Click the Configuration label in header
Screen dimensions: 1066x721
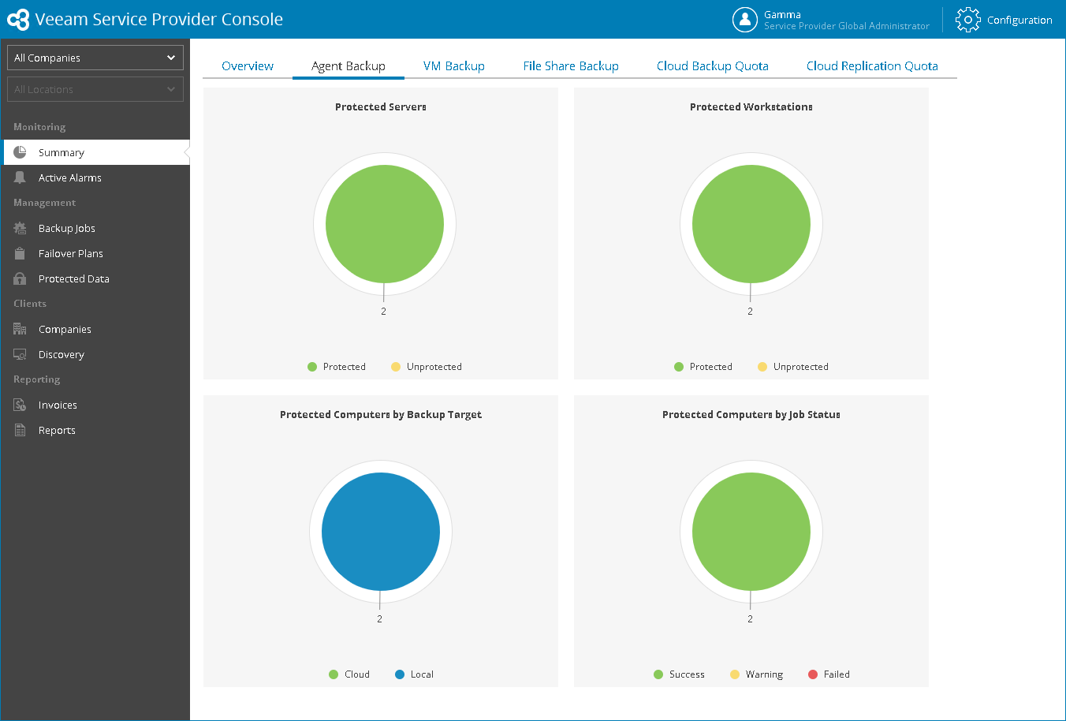[1019, 21]
